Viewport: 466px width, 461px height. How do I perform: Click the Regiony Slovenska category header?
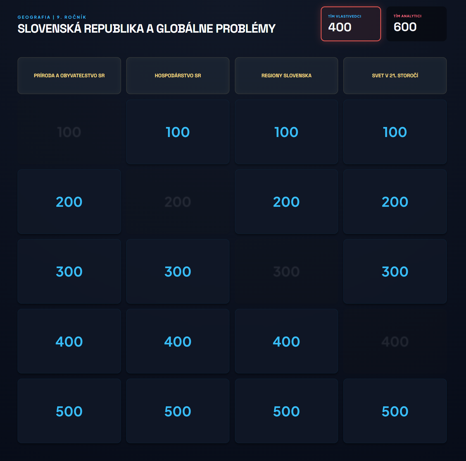(x=286, y=76)
